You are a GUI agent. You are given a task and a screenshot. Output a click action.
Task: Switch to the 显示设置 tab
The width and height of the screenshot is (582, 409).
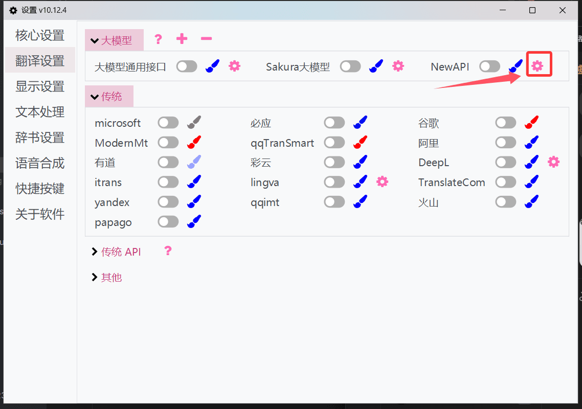[39, 86]
